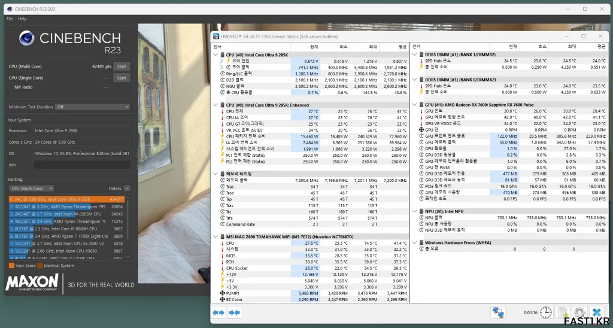Screen dimensions: 613x328
Task: Select the Intel Xeon CPU X5650 ranking entry
Action: pos(66,251)
